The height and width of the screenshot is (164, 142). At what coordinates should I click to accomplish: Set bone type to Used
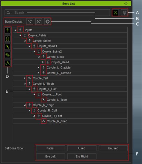[82, 148]
